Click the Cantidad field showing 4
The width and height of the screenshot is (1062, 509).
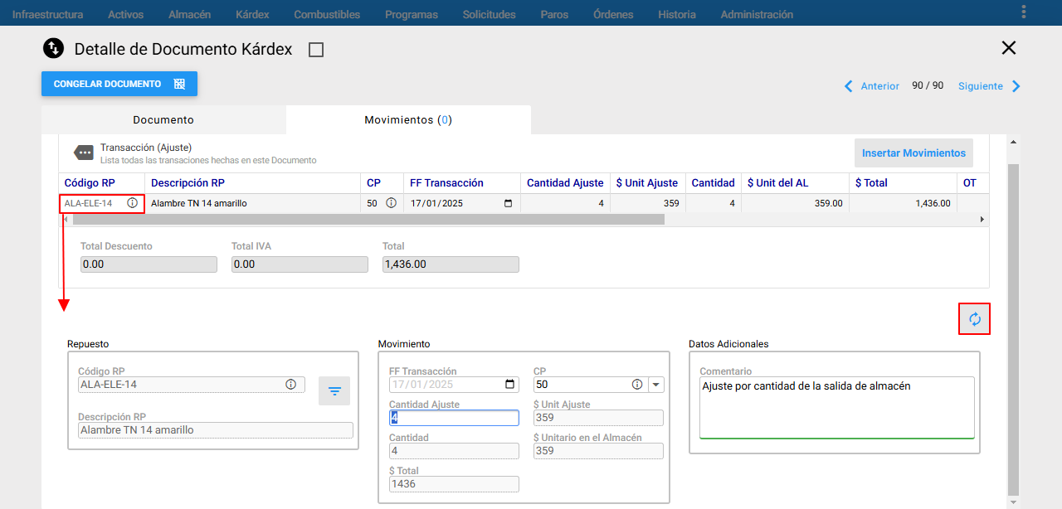(454, 451)
